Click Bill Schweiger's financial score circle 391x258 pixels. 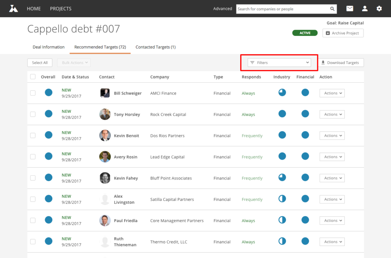305,93
